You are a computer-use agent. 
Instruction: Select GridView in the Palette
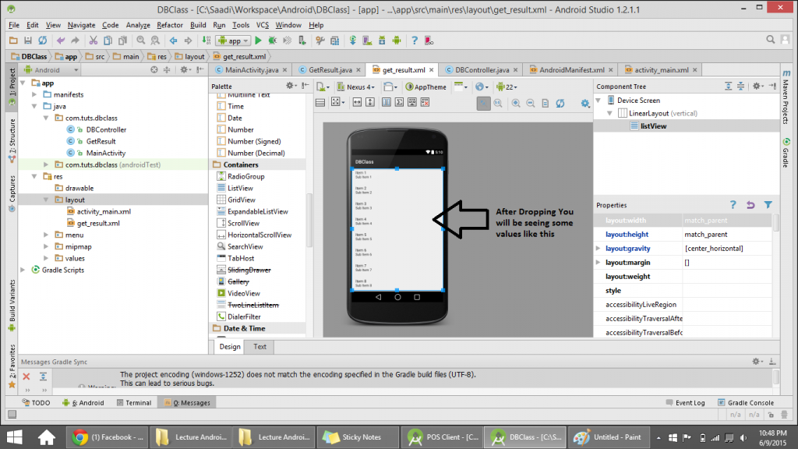242,200
